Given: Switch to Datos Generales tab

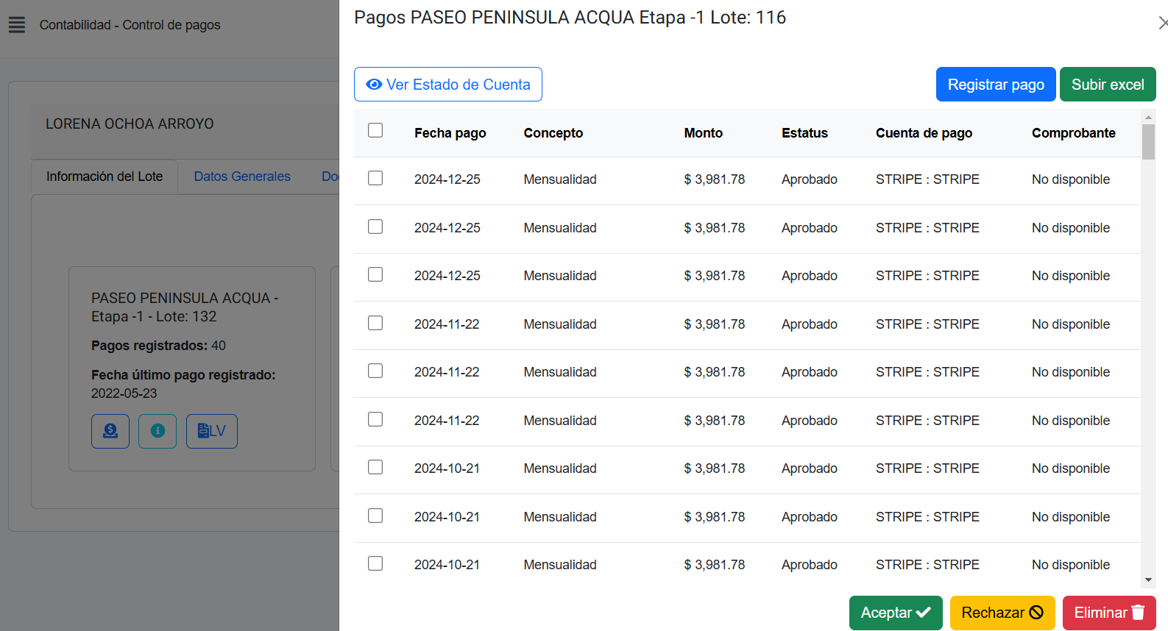Looking at the screenshot, I should click(242, 177).
